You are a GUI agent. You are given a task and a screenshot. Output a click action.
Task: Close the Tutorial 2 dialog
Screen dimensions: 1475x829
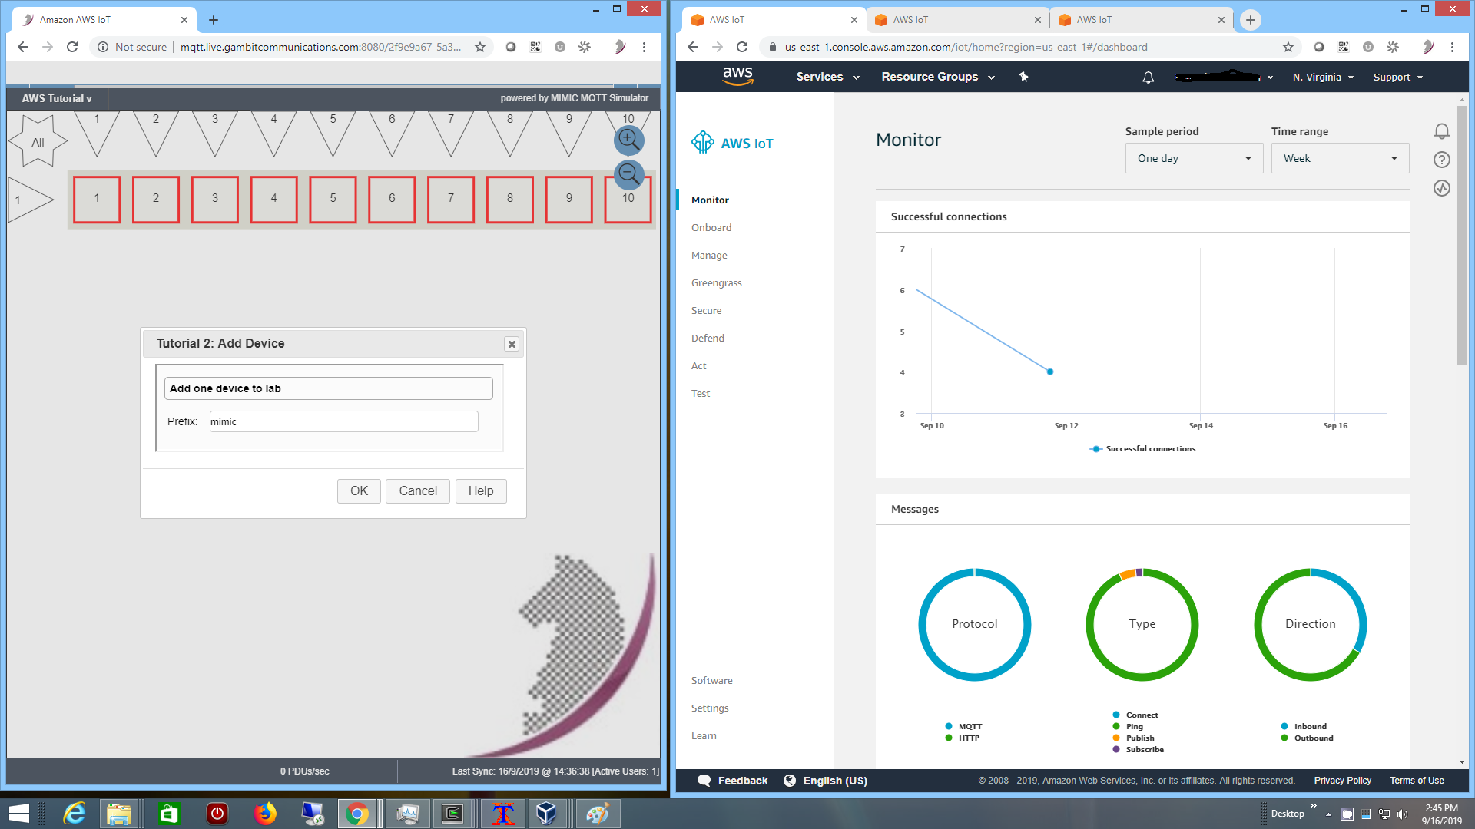512,344
